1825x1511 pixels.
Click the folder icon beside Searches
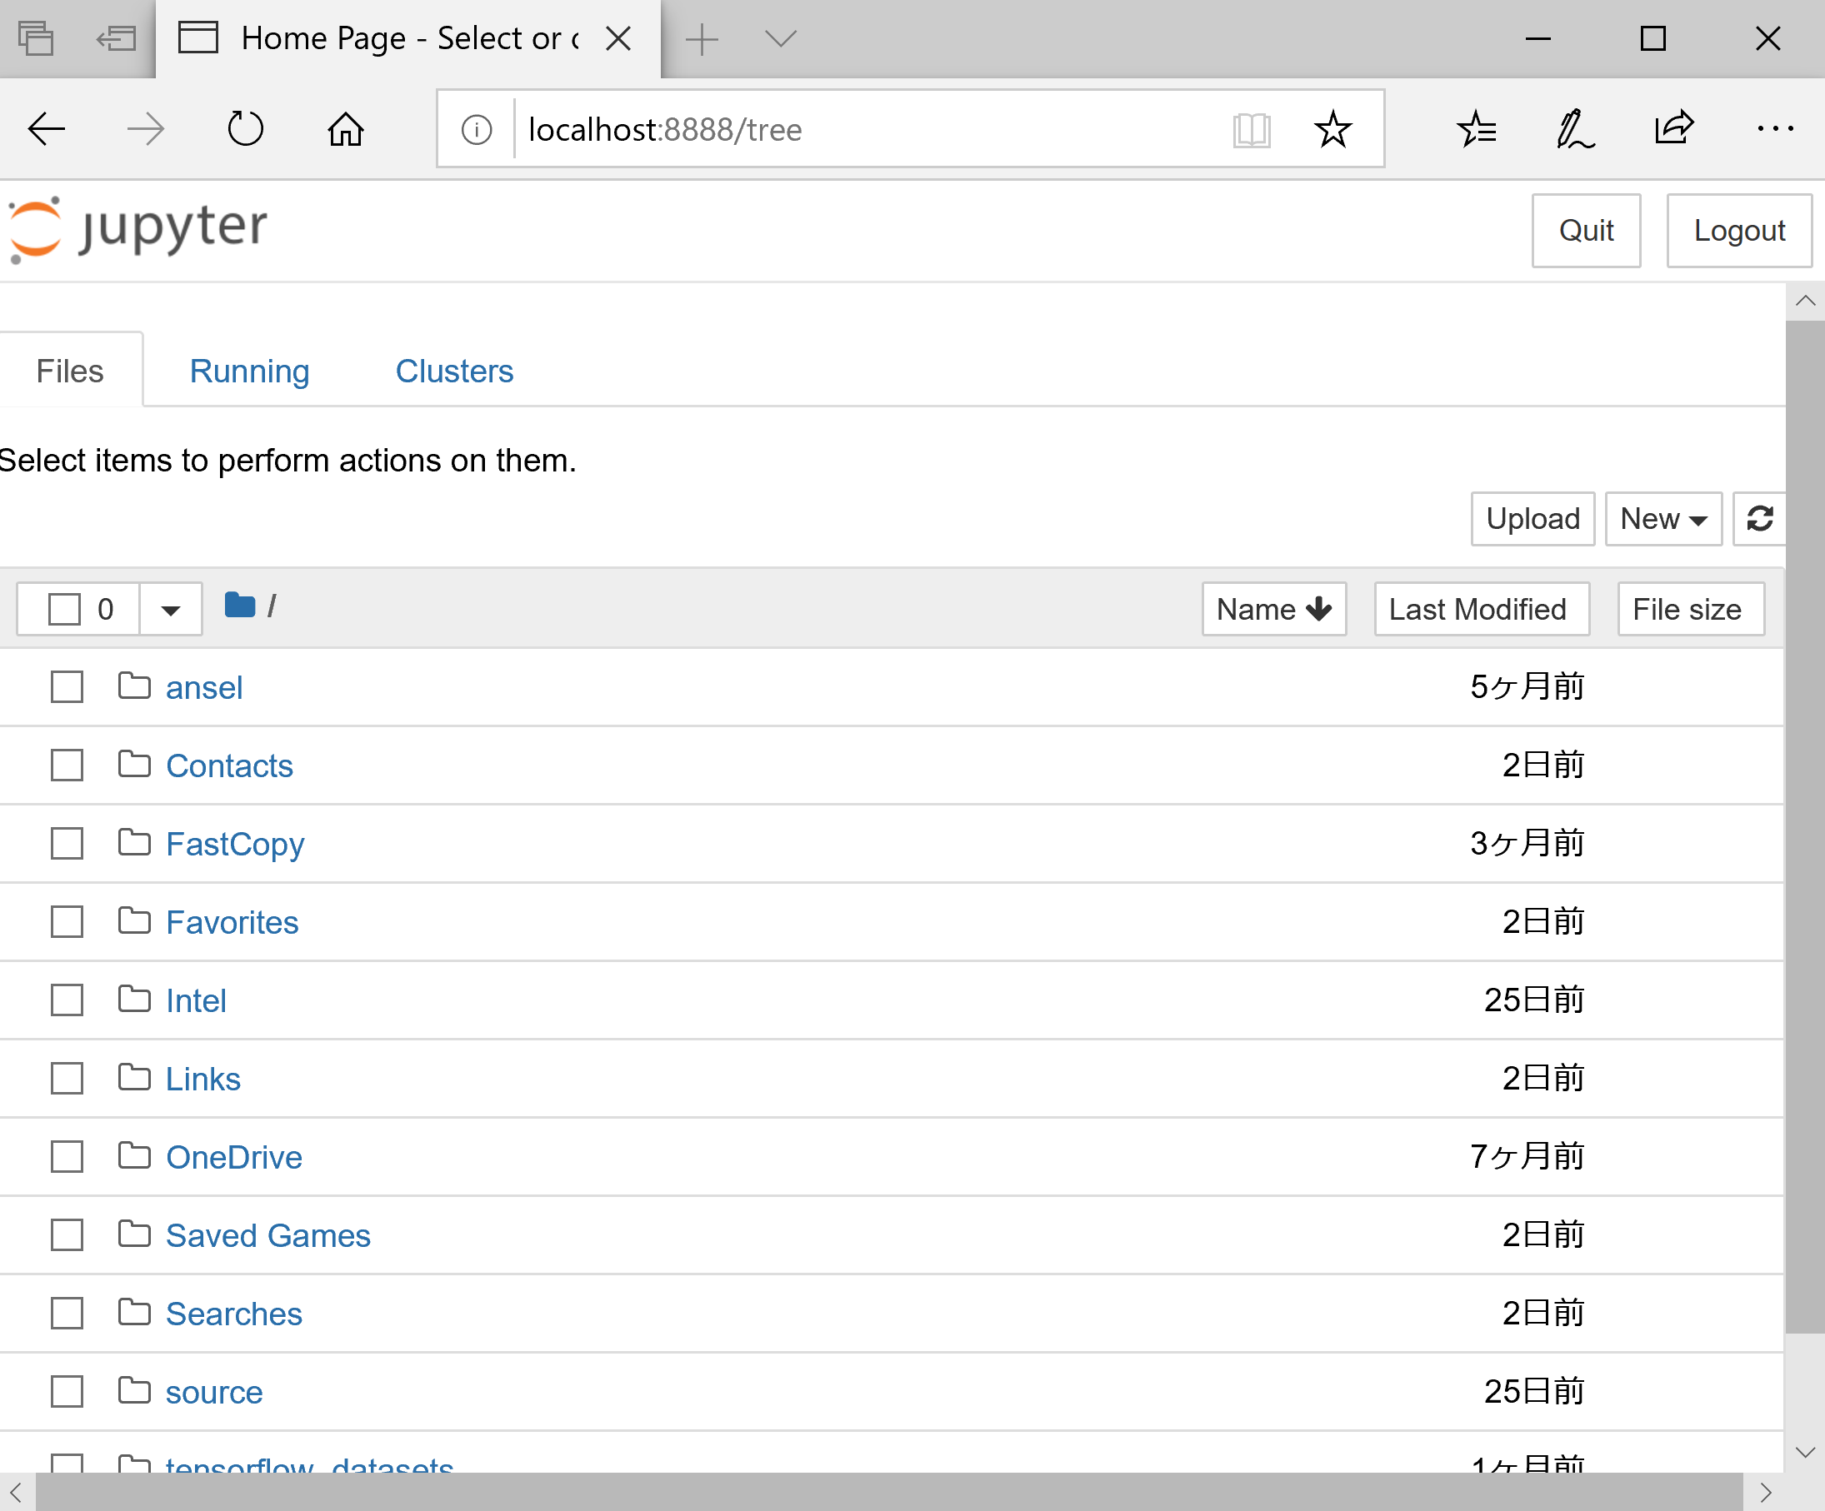point(134,1312)
